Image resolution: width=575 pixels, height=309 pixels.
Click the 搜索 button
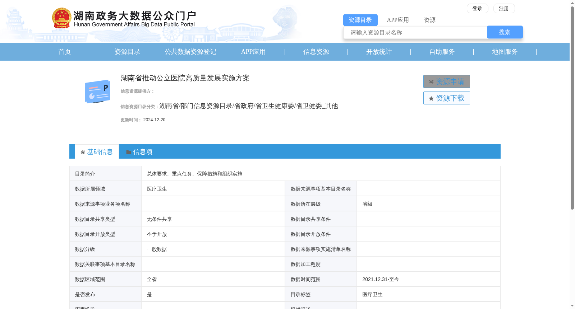point(505,32)
